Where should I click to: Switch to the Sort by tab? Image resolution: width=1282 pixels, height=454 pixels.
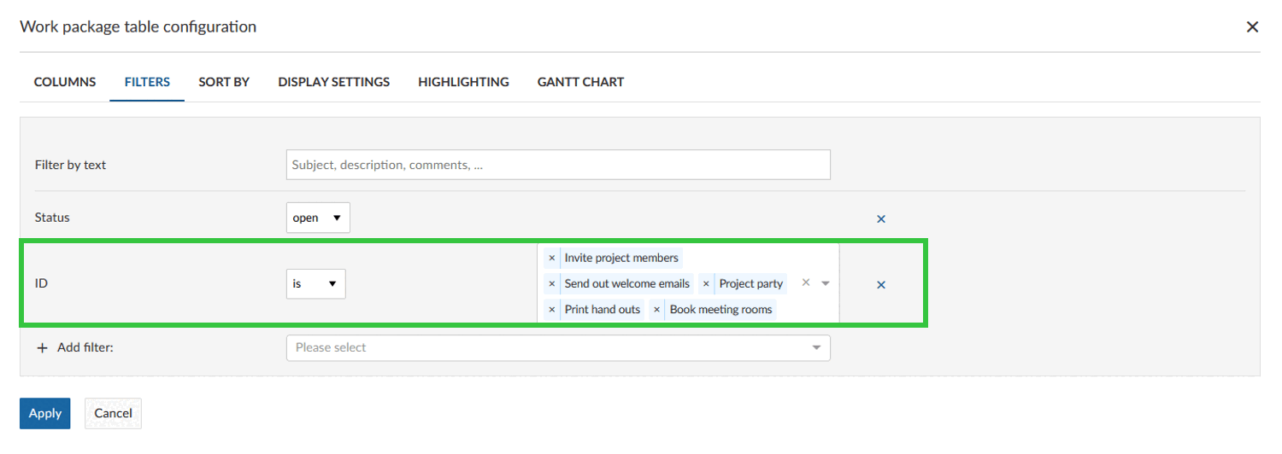click(x=224, y=82)
